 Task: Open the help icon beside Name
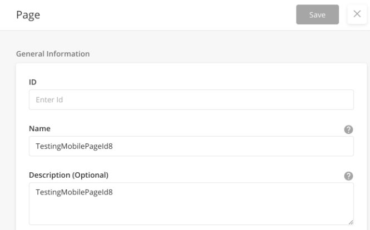[348, 129]
